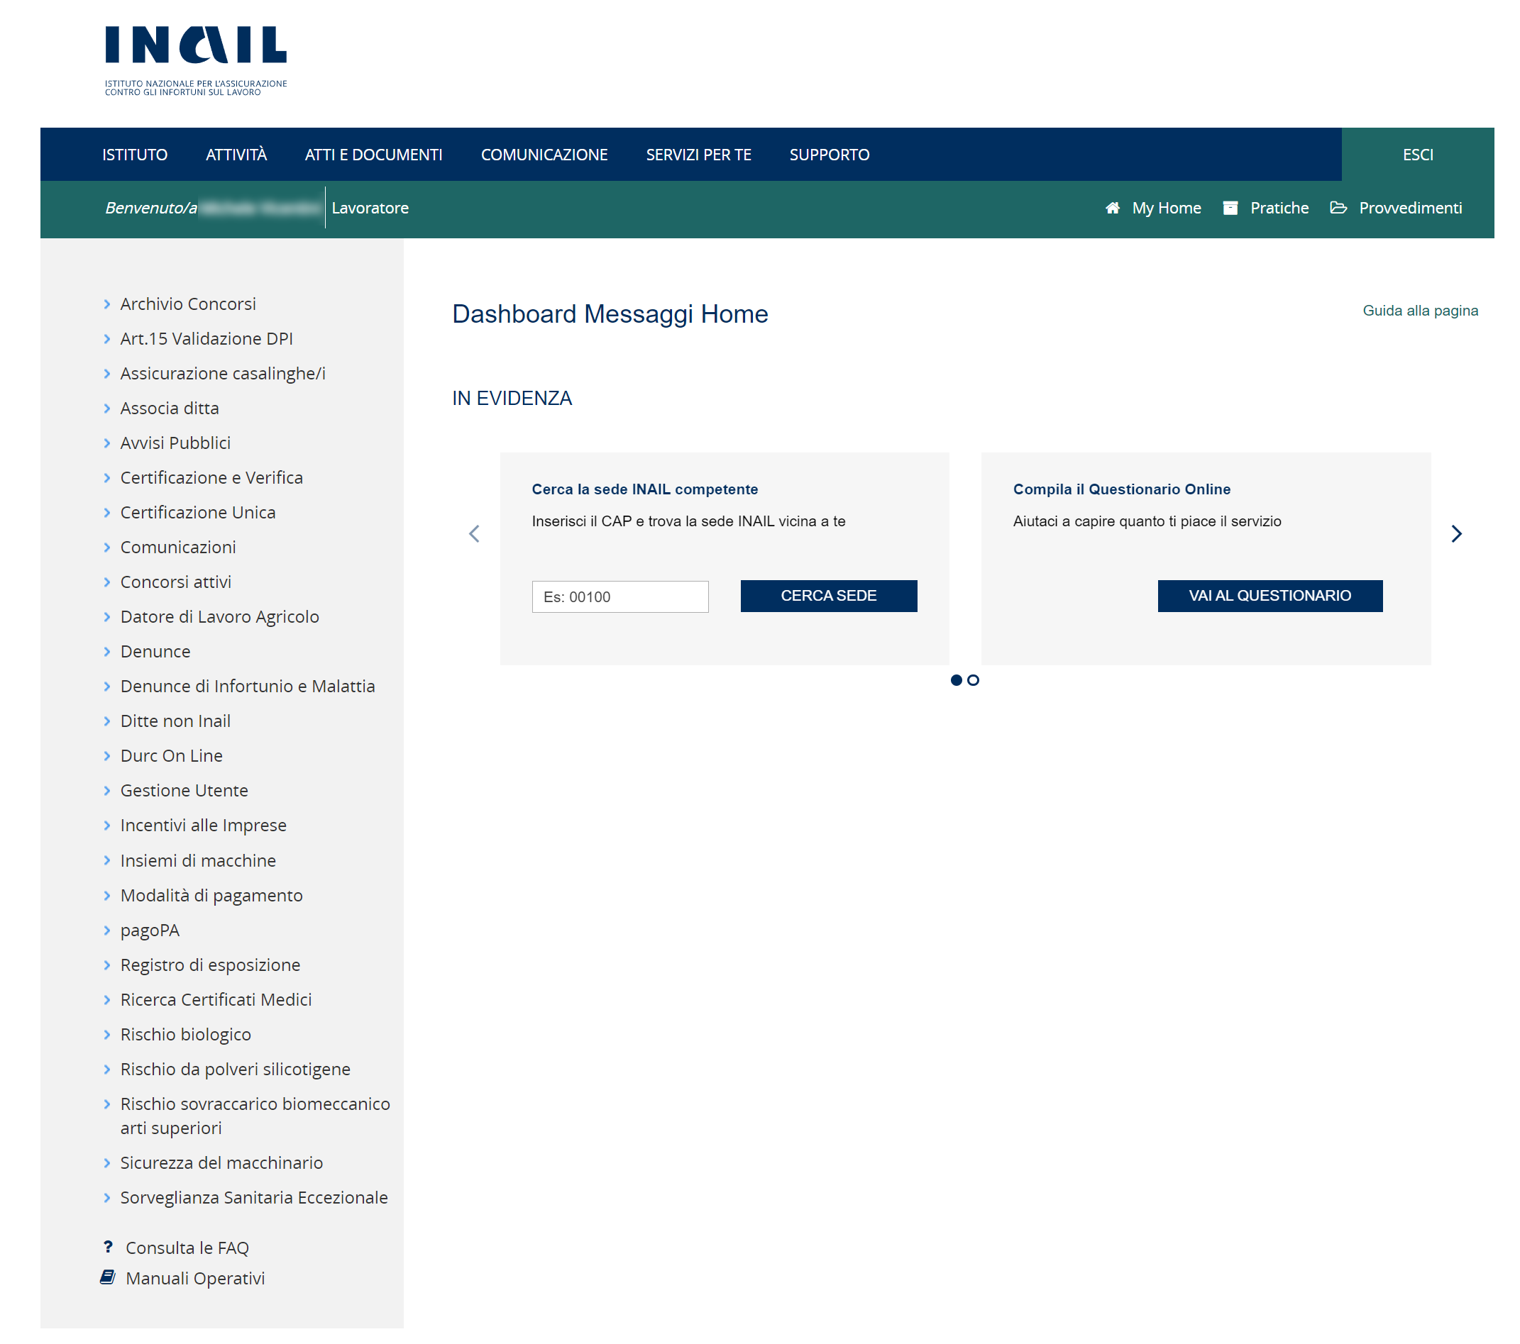This screenshot has width=1520, height=1344.
Task: Click the My Home house icon
Action: tap(1112, 208)
